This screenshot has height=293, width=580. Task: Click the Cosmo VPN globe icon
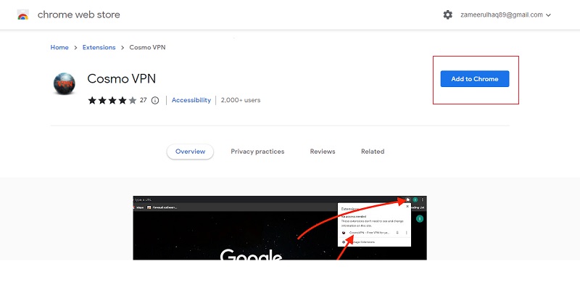pos(64,83)
